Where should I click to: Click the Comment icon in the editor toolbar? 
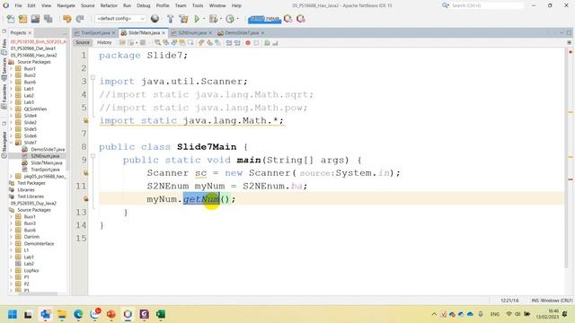click(x=267, y=43)
